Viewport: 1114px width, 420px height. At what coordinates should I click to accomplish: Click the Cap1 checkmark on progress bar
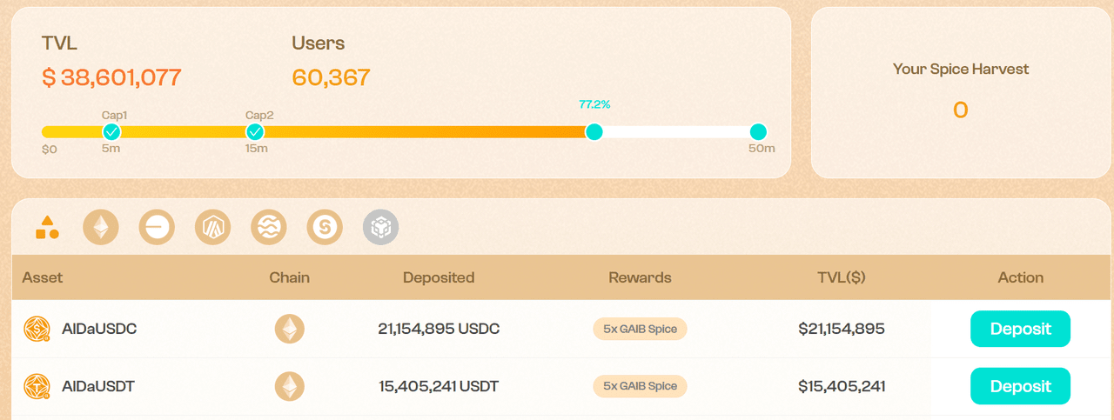pyautogui.click(x=111, y=132)
